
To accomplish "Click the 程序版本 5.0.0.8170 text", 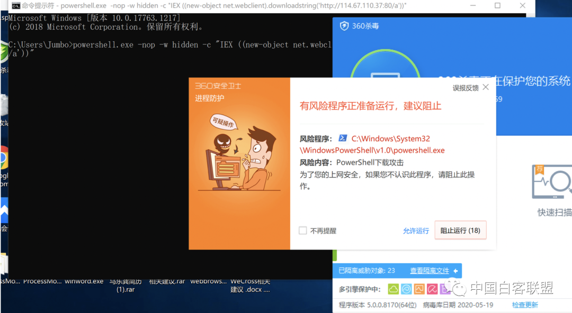I will coord(378,305).
